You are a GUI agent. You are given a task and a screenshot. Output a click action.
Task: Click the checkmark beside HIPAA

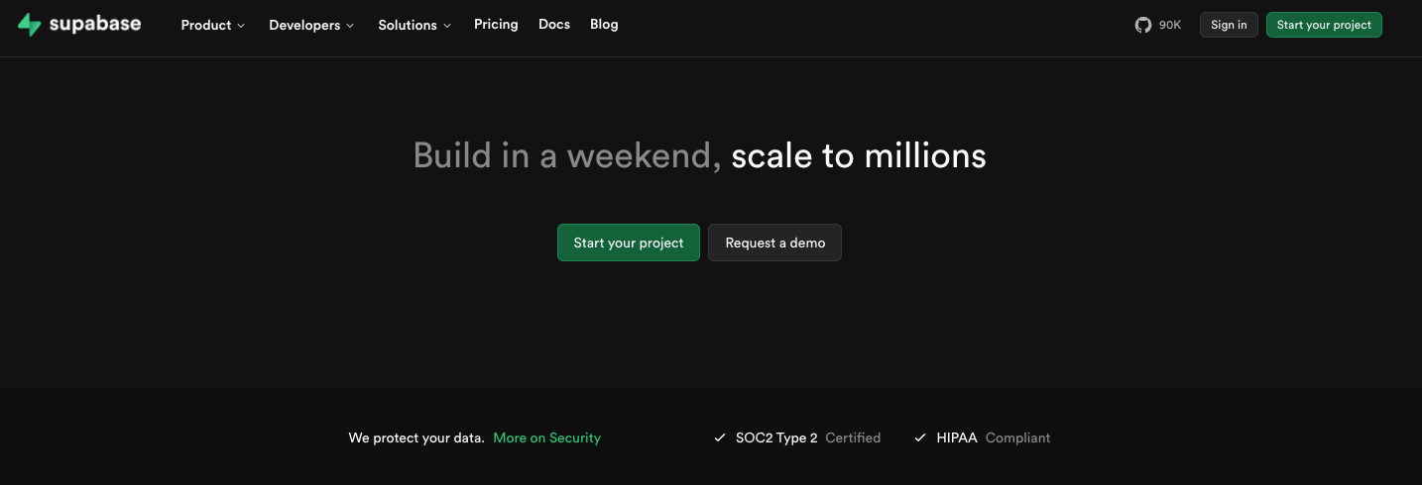tap(920, 437)
